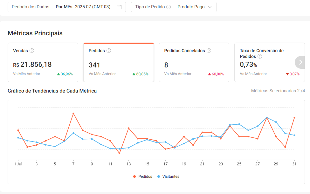
Task: Click the help icon beside Vendas
Action: coord(32,51)
